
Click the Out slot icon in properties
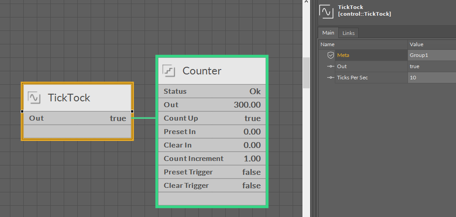click(x=331, y=66)
